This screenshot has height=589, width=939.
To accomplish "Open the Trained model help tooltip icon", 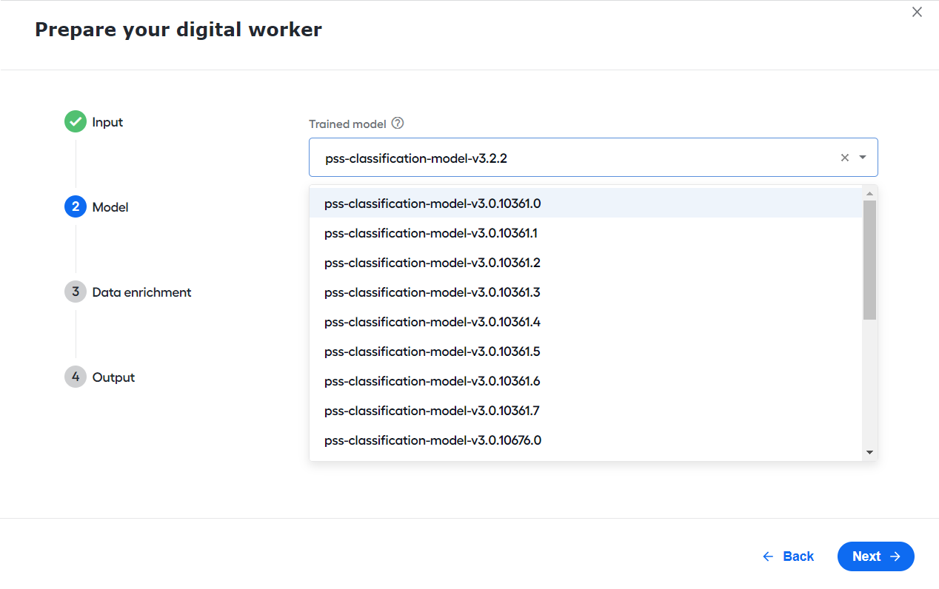I will (x=398, y=124).
